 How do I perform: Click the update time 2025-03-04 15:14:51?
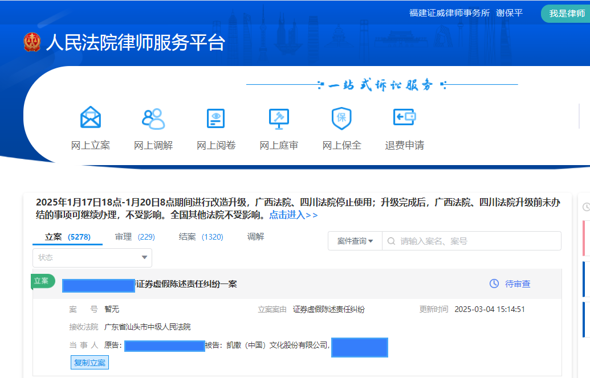click(x=490, y=309)
